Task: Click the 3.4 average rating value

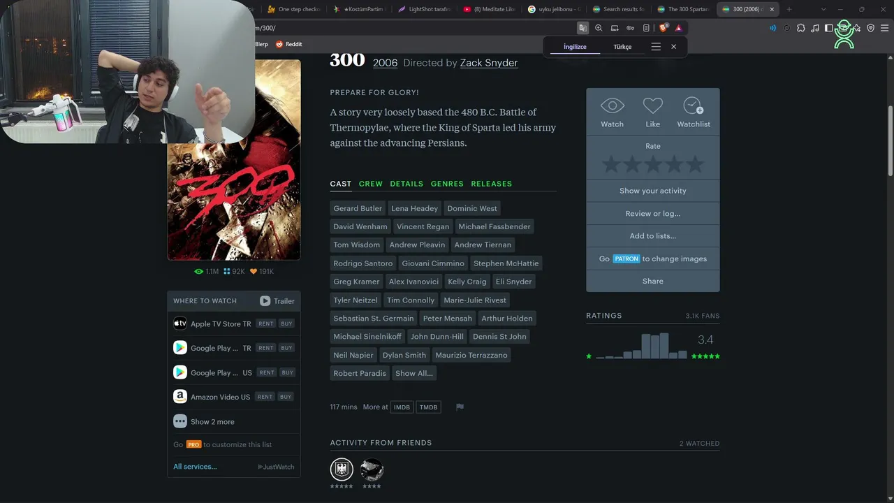Action: click(x=705, y=340)
